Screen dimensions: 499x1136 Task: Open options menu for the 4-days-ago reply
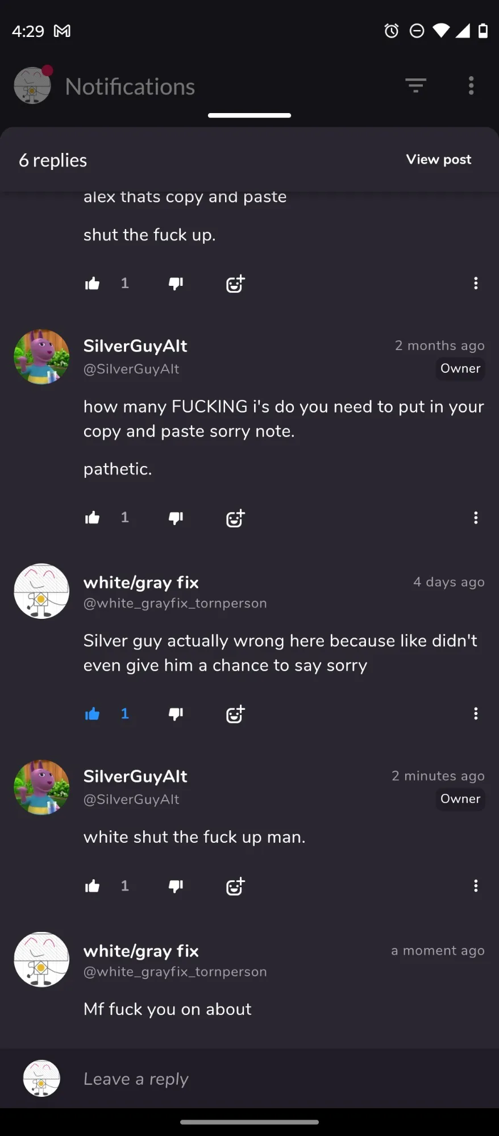point(476,714)
